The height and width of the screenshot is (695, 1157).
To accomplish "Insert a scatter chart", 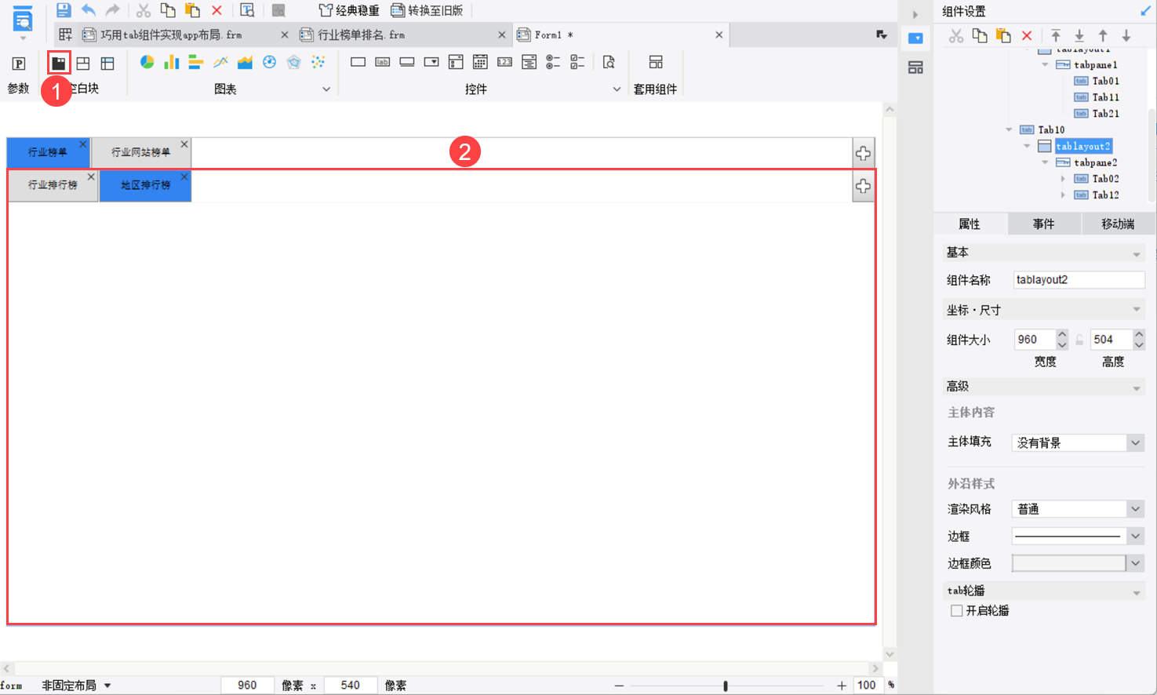I will coord(318,62).
